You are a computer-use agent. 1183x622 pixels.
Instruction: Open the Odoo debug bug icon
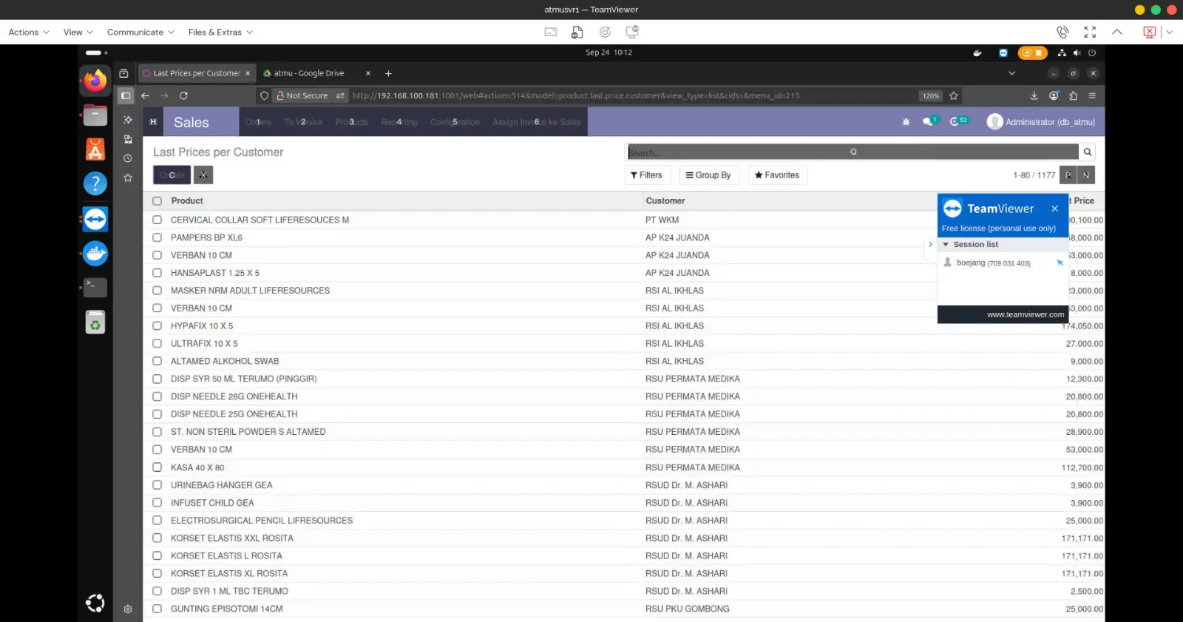pyautogui.click(x=906, y=122)
